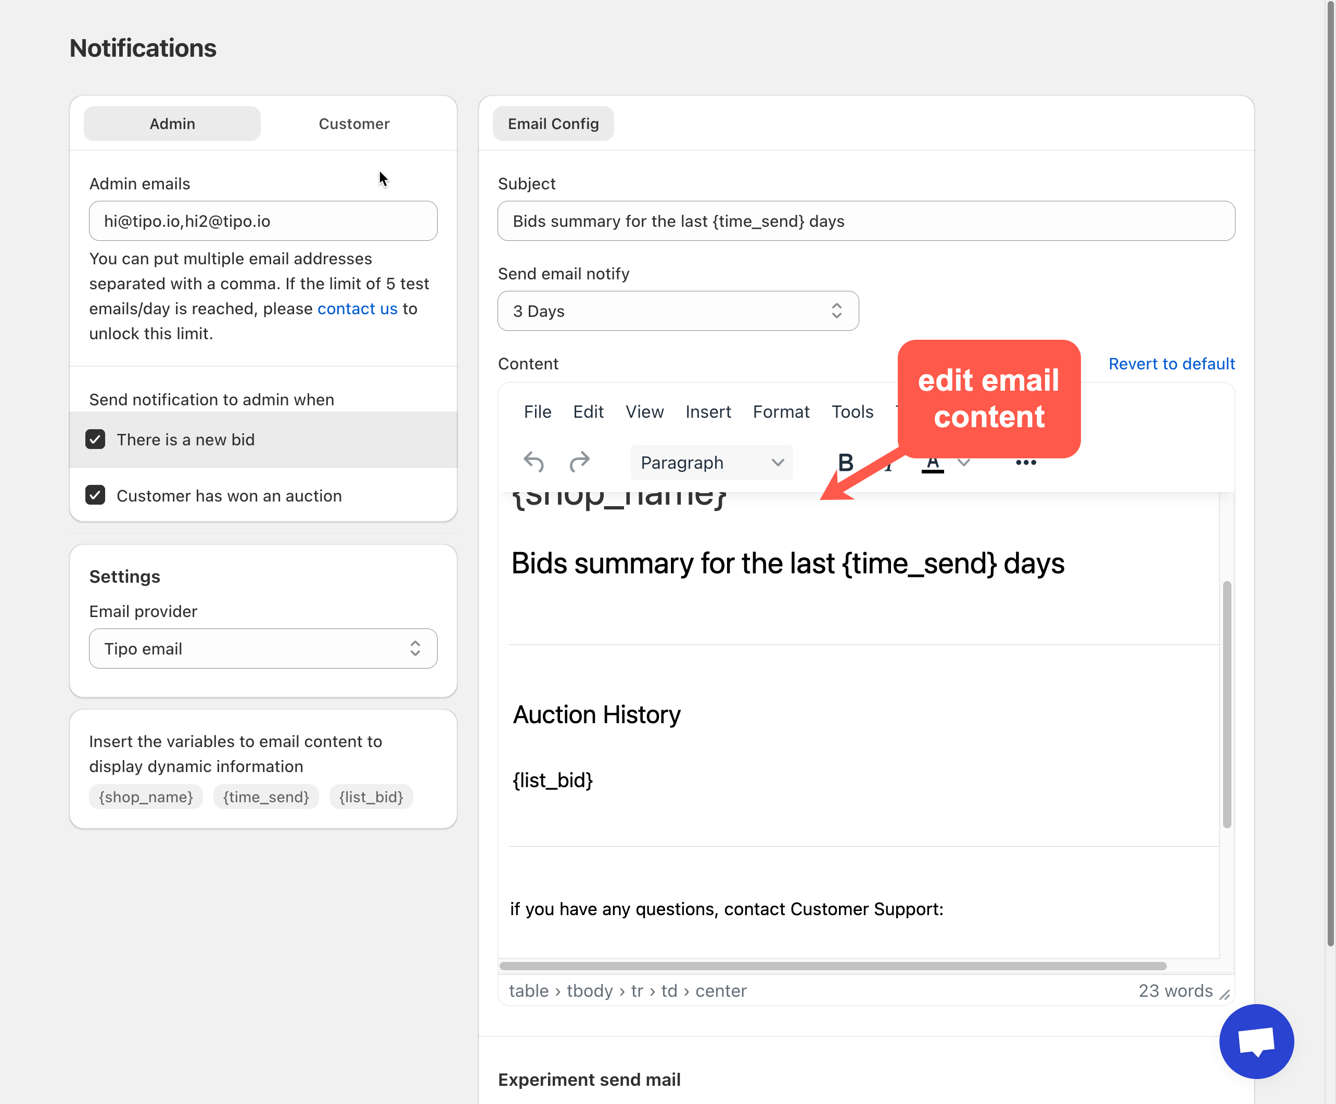The image size is (1336, 1104).
Task: Follow the "contact us" link
Action: click(357, 309)
